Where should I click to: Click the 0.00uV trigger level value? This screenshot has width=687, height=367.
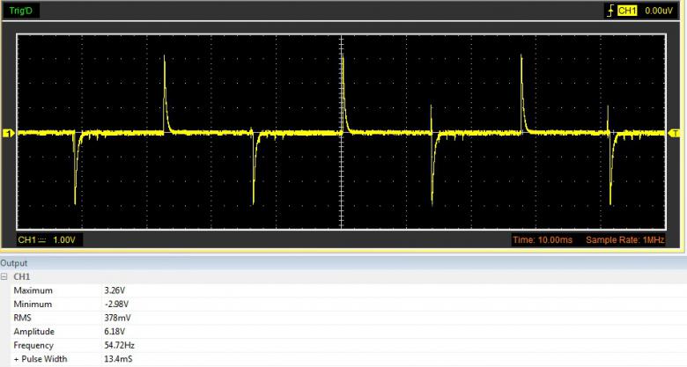[659, 11]
